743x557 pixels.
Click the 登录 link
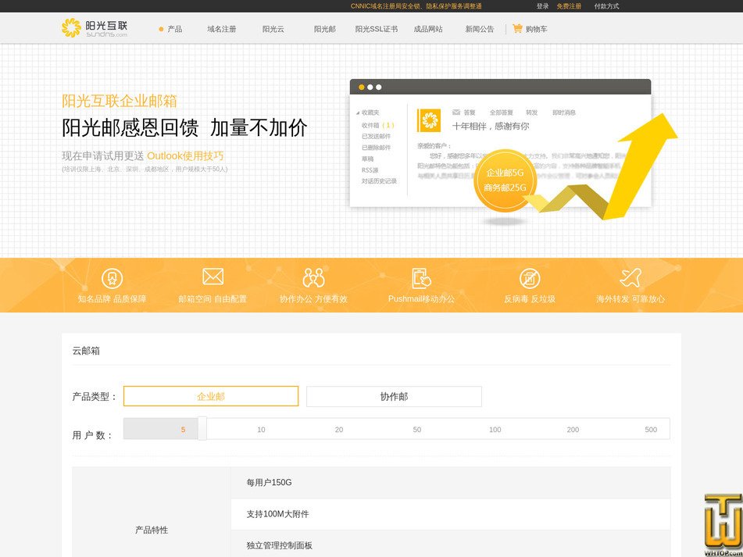(x=542, y=6)
